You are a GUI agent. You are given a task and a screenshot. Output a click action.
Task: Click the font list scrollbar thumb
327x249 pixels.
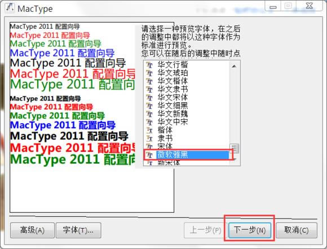[x=234, y=148]
